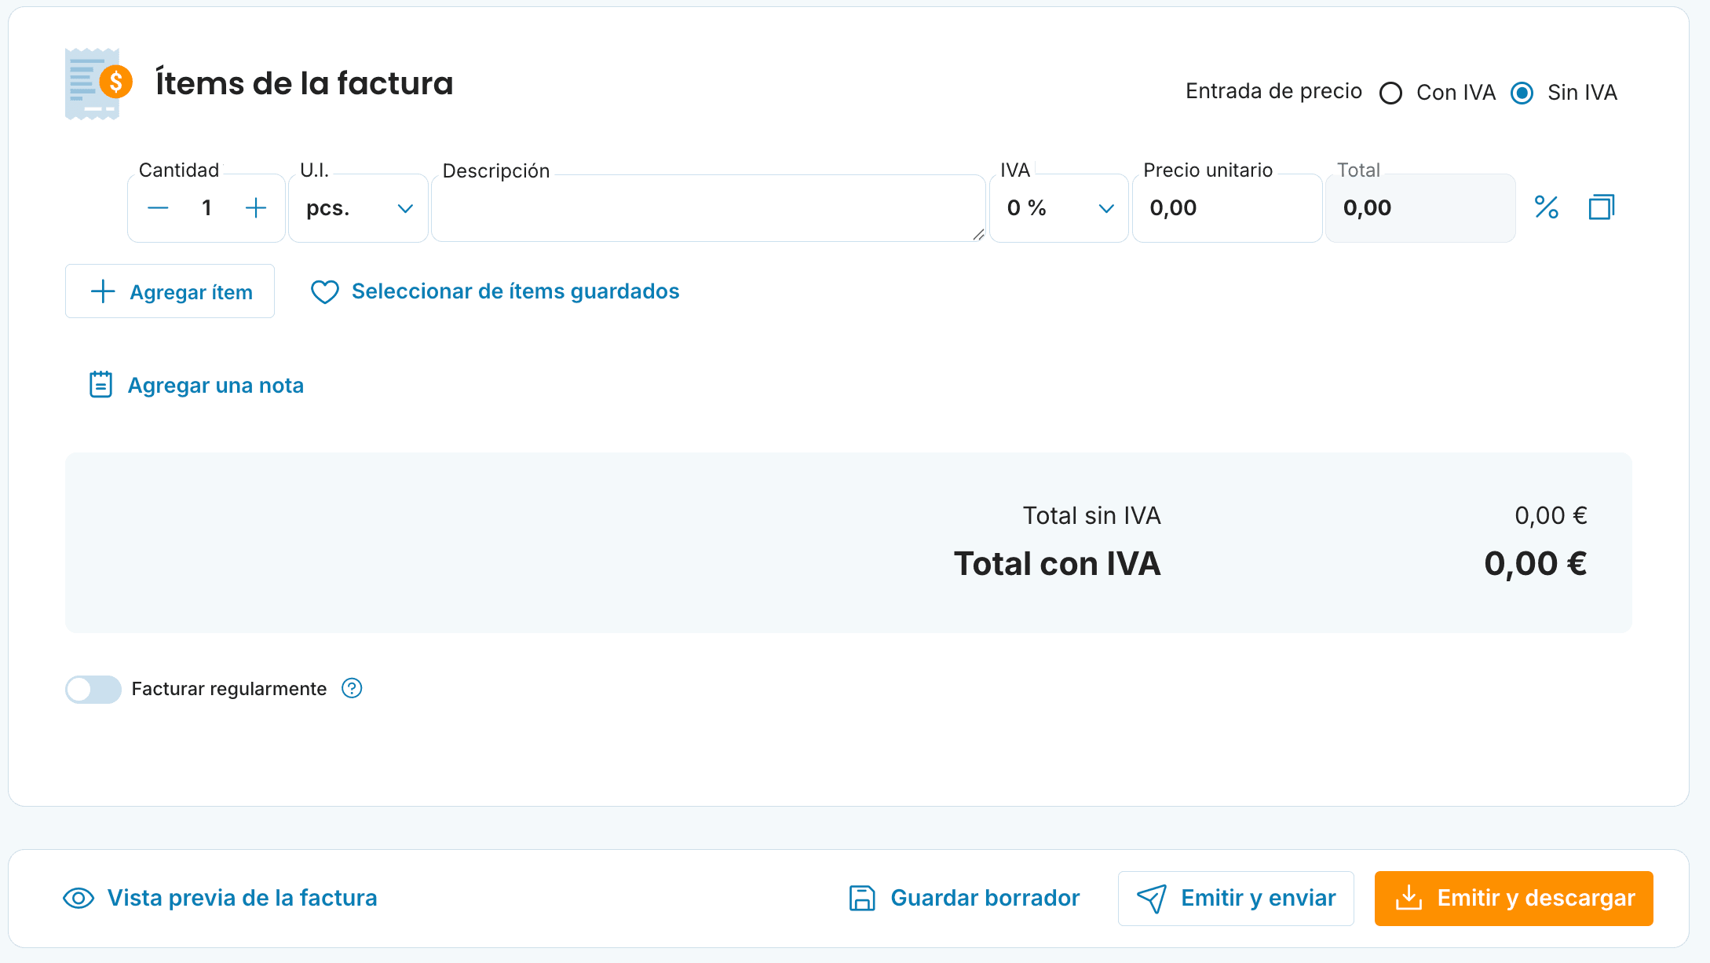The image size is (1710, 963).
Task: Click the invoice receipt icon in header
Action: pos(99,83)
